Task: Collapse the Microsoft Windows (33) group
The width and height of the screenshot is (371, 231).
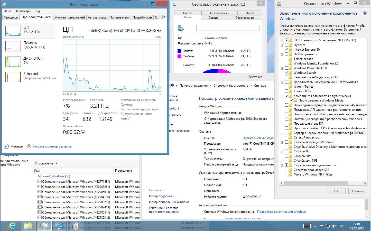Action: tap(54, 176)
